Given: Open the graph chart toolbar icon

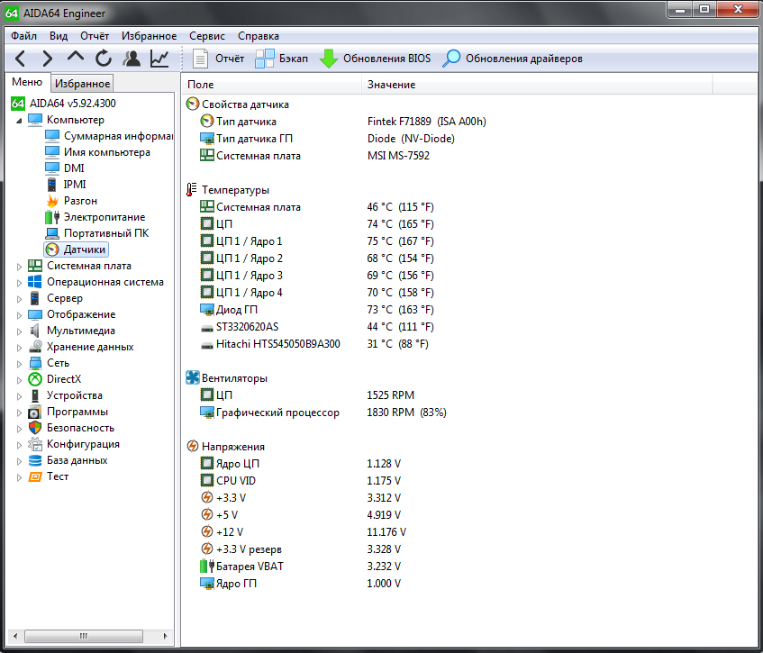Looking at the screenshot, I should [159, 59].
